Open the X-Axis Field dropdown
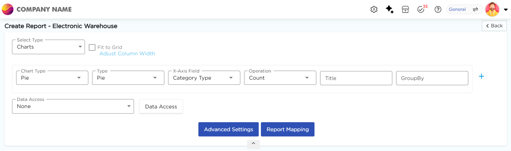 204,78
